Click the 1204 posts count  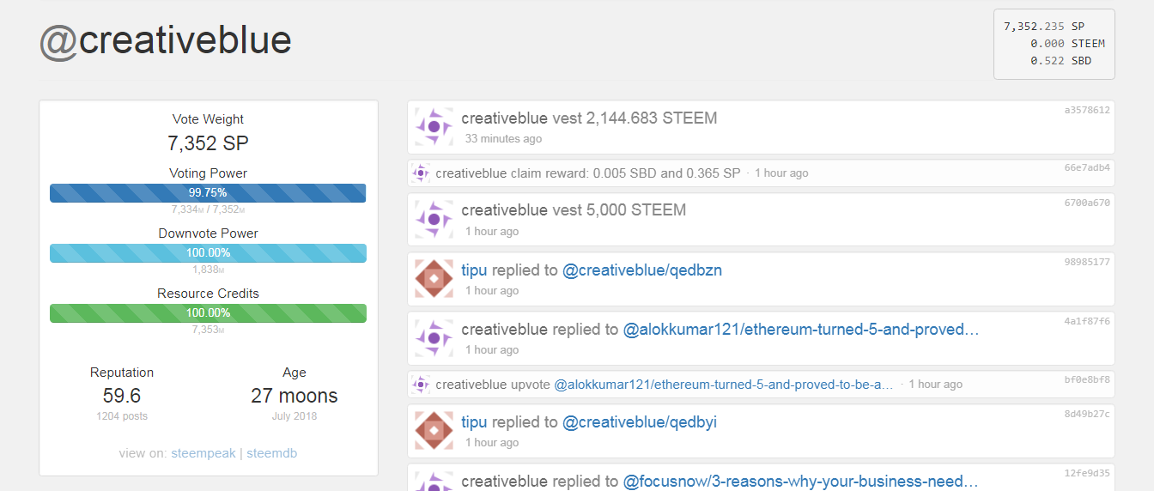[x=122, y=416]
